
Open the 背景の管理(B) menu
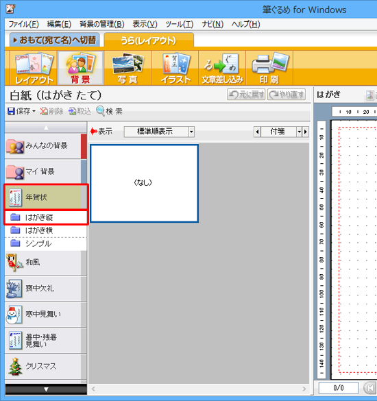[x=102, y=24]
